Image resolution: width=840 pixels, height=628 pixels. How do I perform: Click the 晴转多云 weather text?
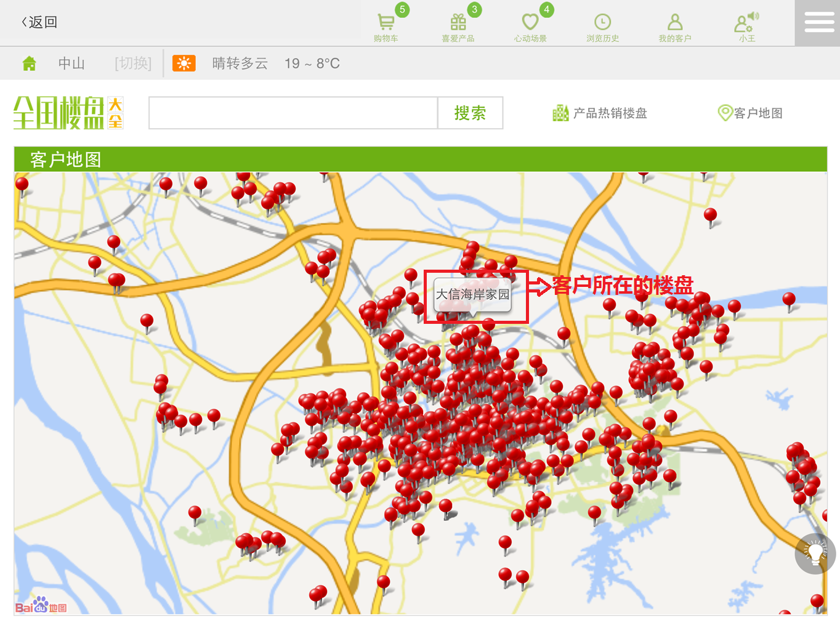pyautogui.click(x=240, y=63)
